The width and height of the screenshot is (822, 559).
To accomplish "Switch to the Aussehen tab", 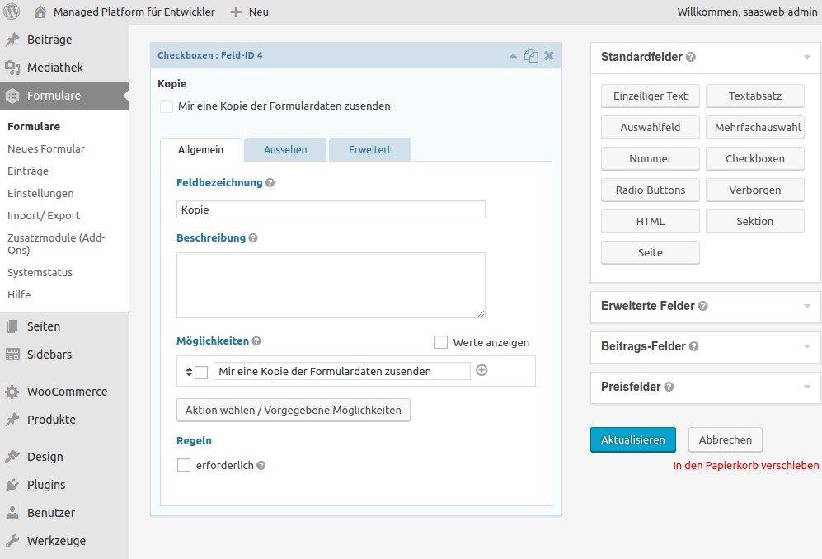I will click(x=285, y=149).
